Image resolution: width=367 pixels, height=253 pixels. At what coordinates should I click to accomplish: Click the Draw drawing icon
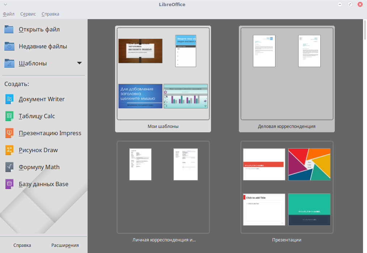pyautogui.click(x=9, y=150)
